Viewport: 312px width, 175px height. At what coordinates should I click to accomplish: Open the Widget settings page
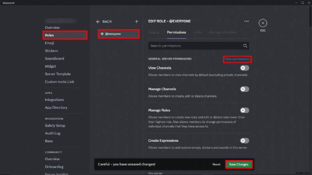pos(50,66)
